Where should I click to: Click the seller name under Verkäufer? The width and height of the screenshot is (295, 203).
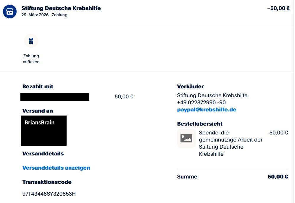pos(212,95)
